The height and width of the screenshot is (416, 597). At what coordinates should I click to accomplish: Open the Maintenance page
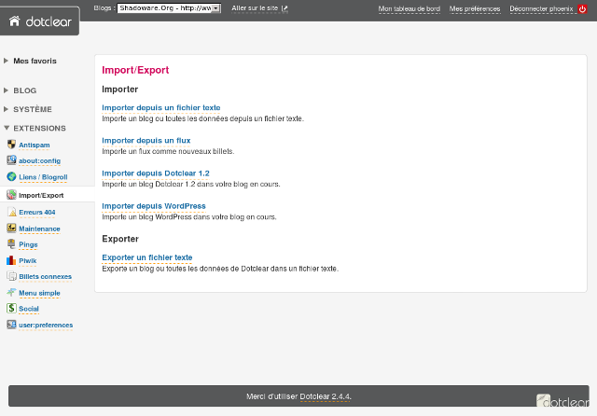click(39, 229)
